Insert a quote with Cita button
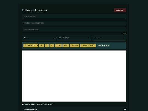148x111 pixels. [x=66, y=45]
